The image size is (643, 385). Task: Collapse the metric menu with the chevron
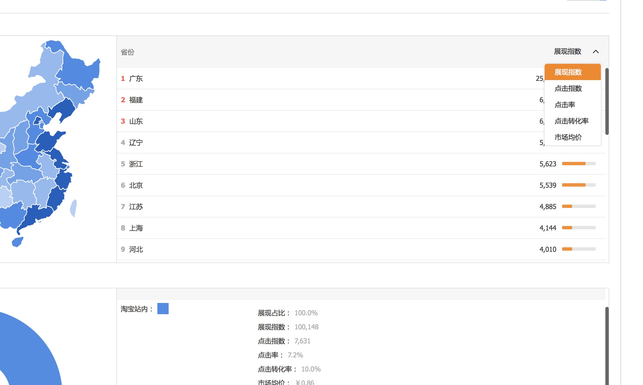pyautogui.click(x=596, y=52)
